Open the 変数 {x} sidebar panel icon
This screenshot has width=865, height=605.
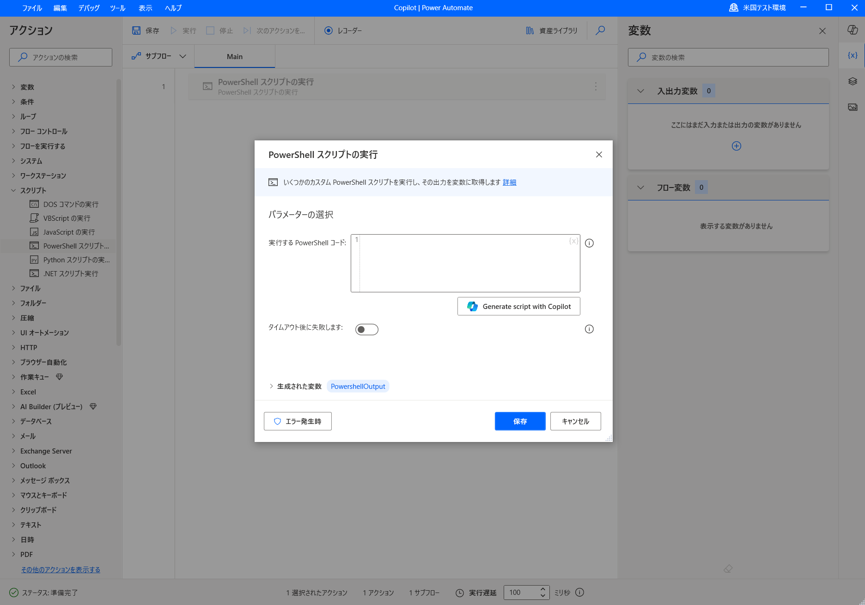coord(853,55)
